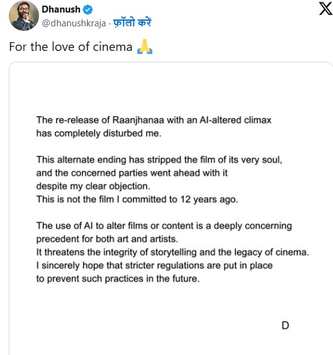Click the word Raanjhanaa in the statement

pos(138,120)
